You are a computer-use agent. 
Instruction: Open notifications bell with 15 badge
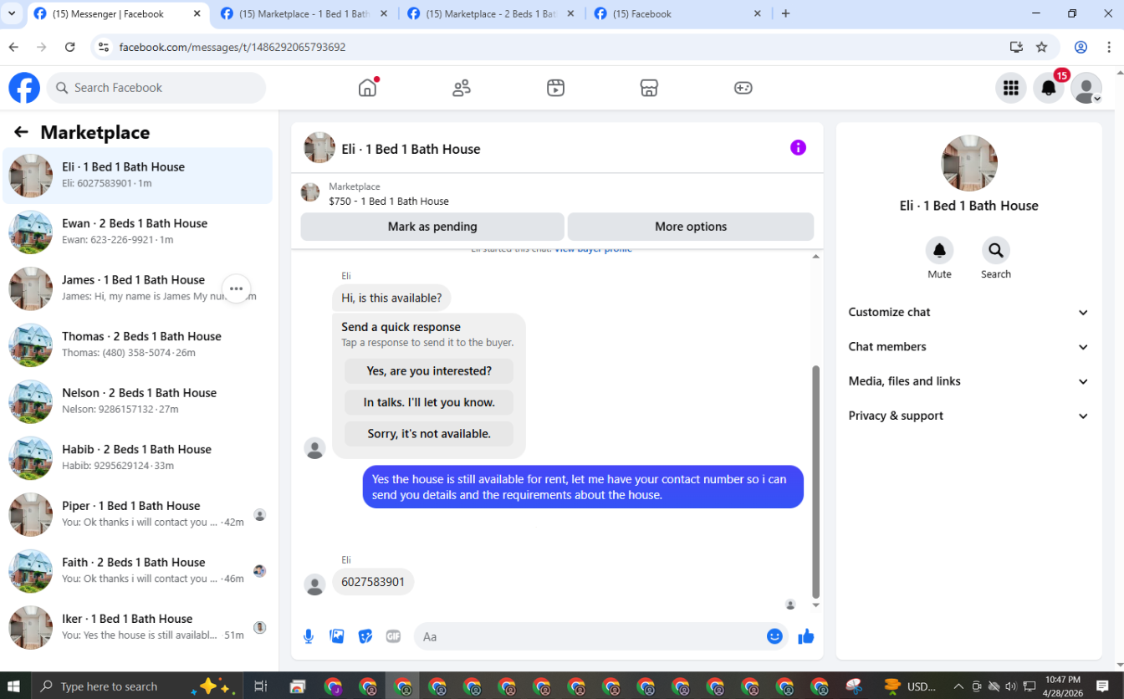pyautogui.click(x=1049, y=88)
